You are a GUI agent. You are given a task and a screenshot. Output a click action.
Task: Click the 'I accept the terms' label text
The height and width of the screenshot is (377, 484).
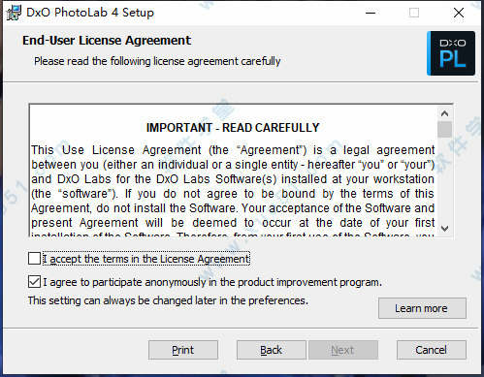(x=146, y=259)
